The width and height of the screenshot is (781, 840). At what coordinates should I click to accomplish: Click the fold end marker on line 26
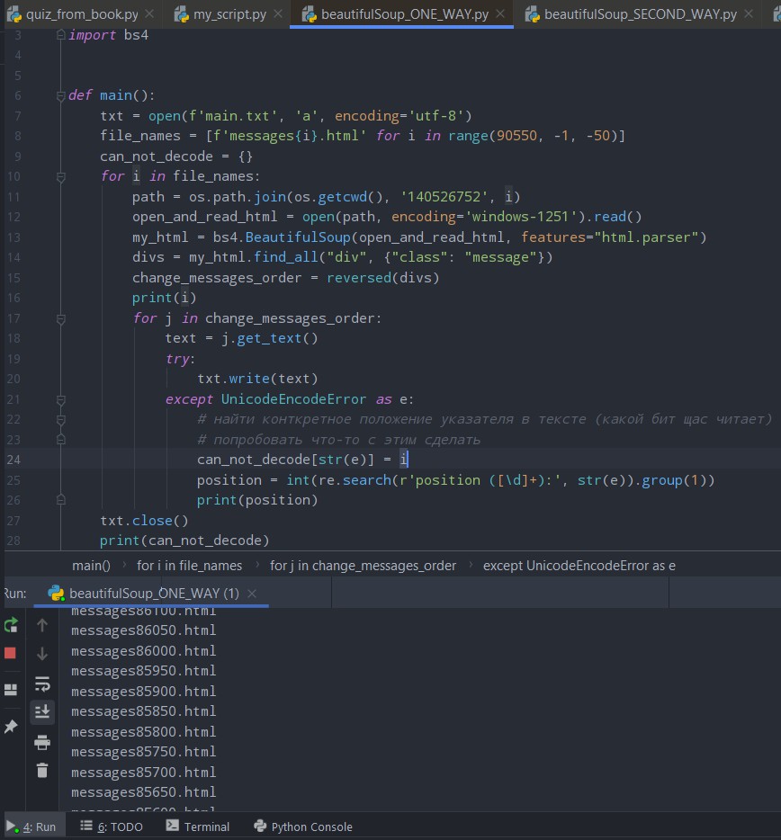(60, 500)
